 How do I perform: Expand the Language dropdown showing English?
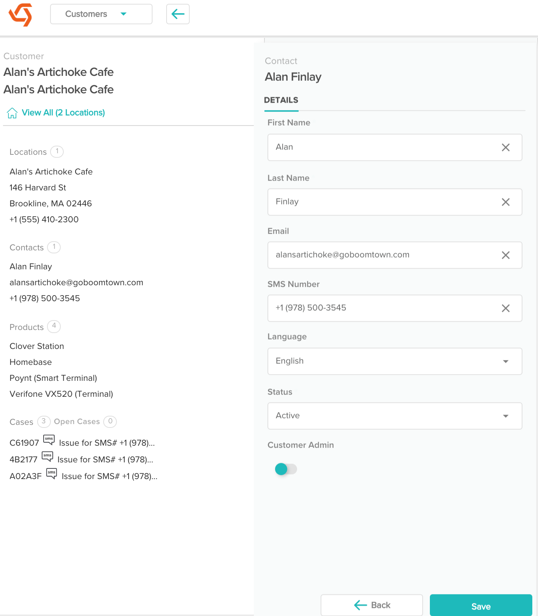coord(395,361)
